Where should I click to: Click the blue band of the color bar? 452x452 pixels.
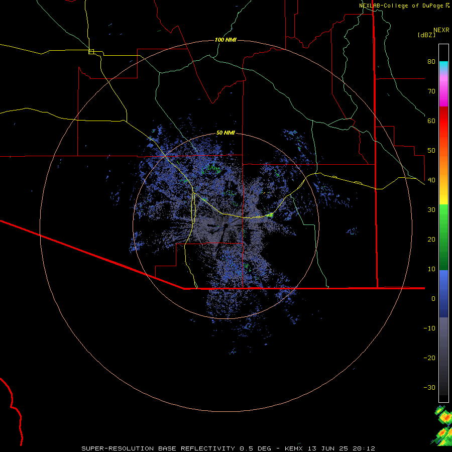coord(443,294)
